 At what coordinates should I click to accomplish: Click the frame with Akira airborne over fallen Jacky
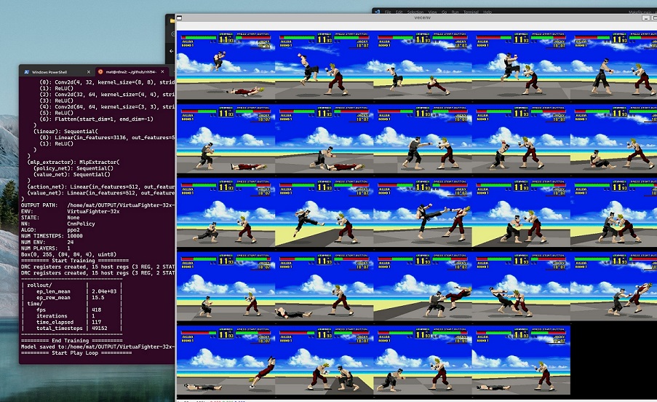[x=226, y=66]
